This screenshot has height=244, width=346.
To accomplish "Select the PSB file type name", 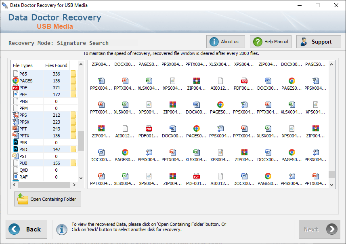I will tap(23, 143).
